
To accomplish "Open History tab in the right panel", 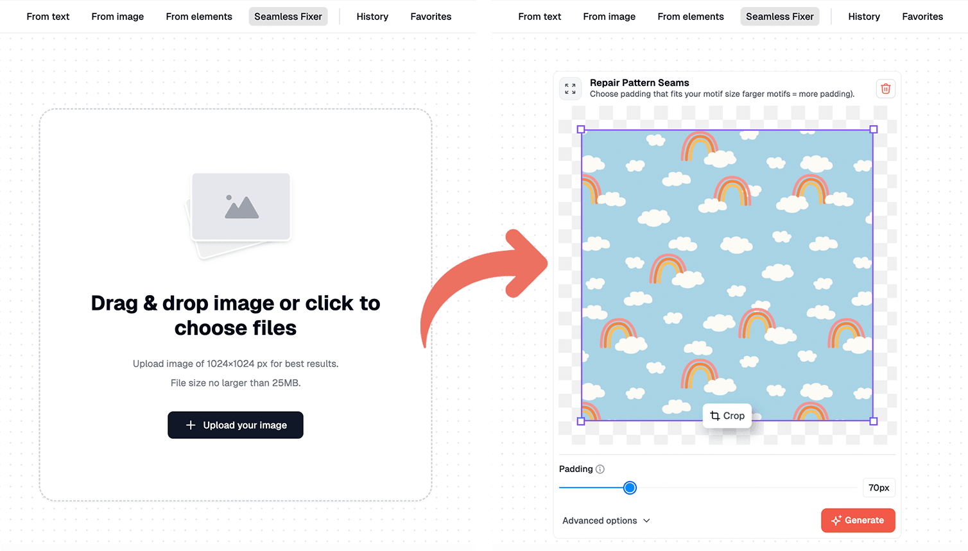I will (864, 17).
